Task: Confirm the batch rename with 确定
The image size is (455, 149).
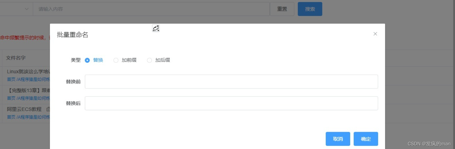Action: click(366, 139)
